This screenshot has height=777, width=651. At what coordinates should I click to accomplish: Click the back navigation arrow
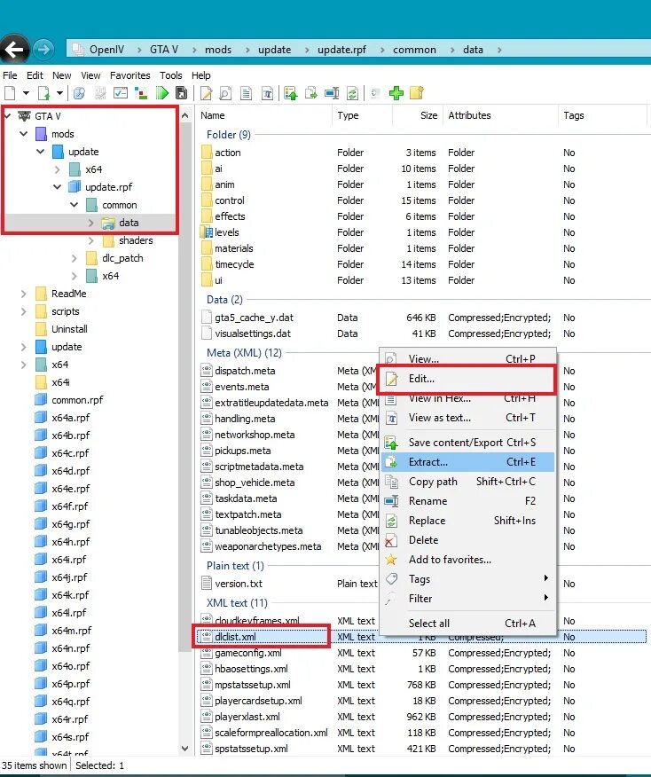click(x=14, y=49)
